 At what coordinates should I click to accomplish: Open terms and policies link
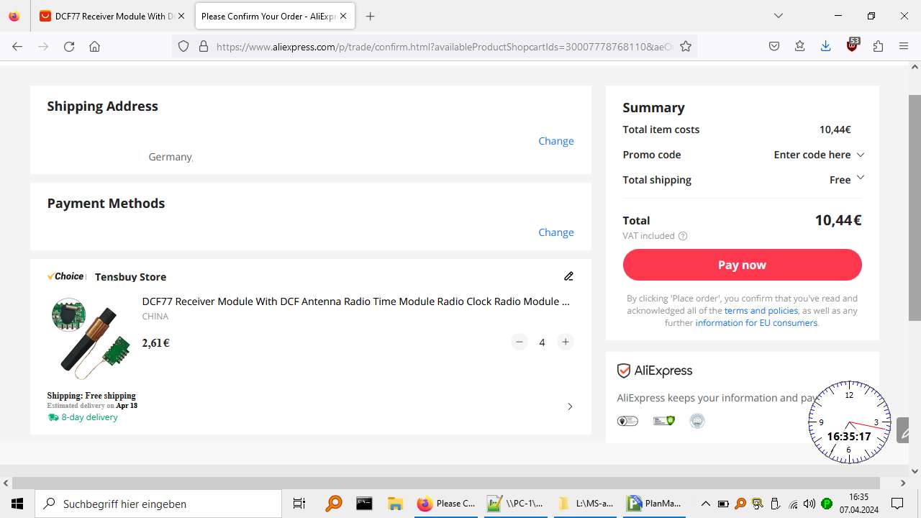pyautogui.click(x=761, y=311)
